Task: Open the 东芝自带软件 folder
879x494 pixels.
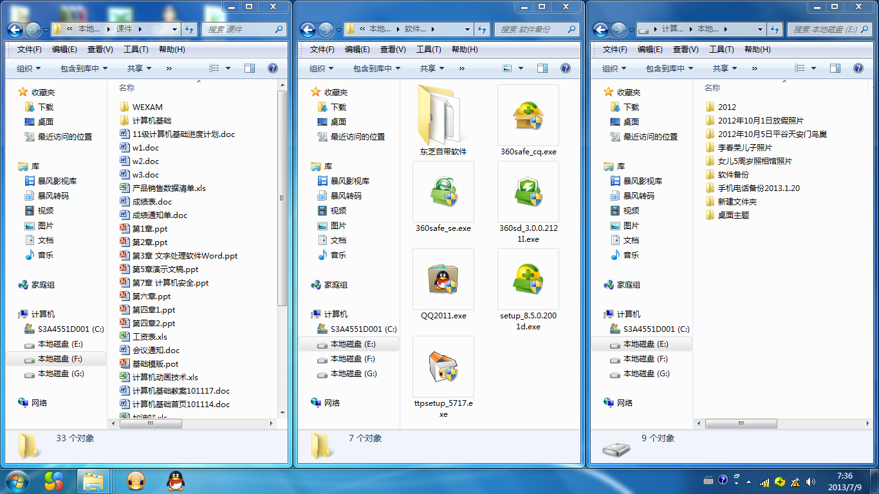Action: point(443,116)
